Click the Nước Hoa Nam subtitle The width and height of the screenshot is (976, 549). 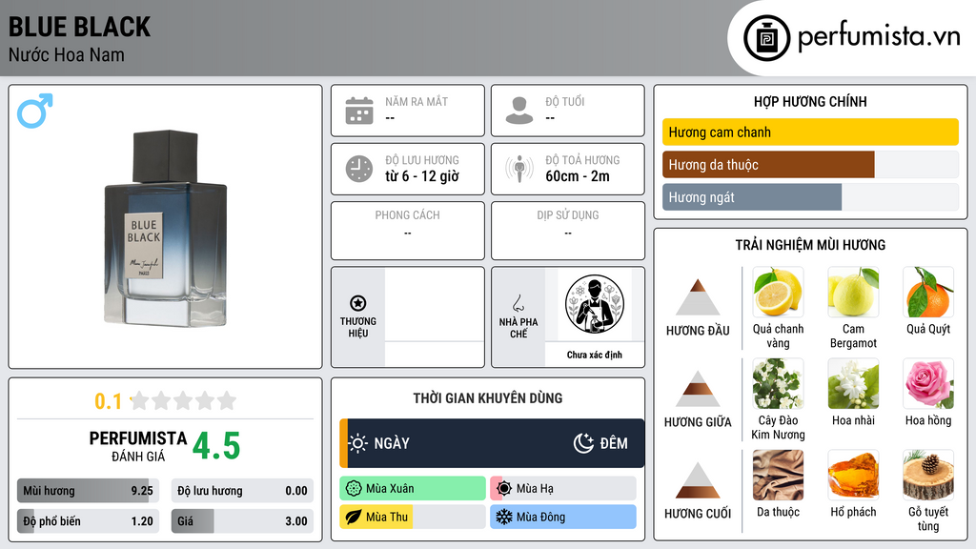pos(67,55)
